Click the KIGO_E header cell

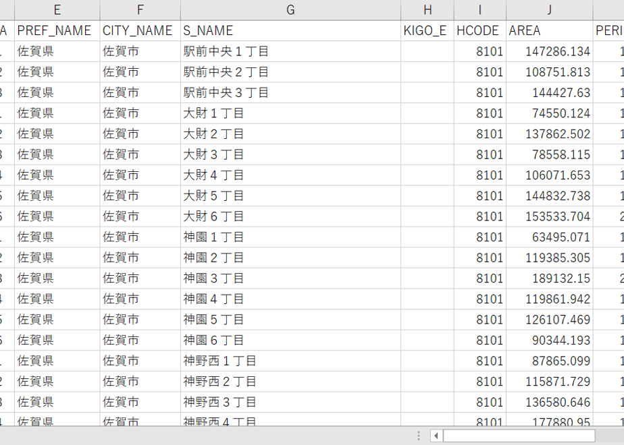pyautogui.click(x=427, y=30)
